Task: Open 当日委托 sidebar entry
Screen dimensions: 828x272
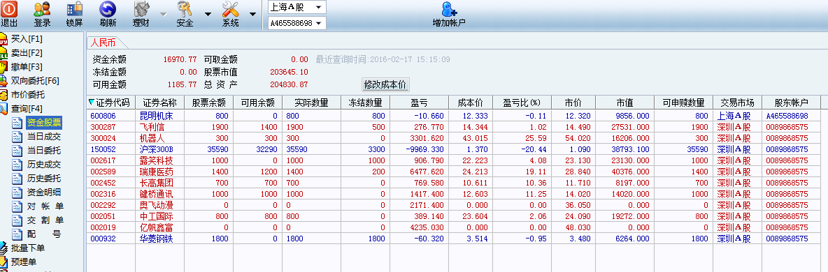Action: [x=44, y=151]
